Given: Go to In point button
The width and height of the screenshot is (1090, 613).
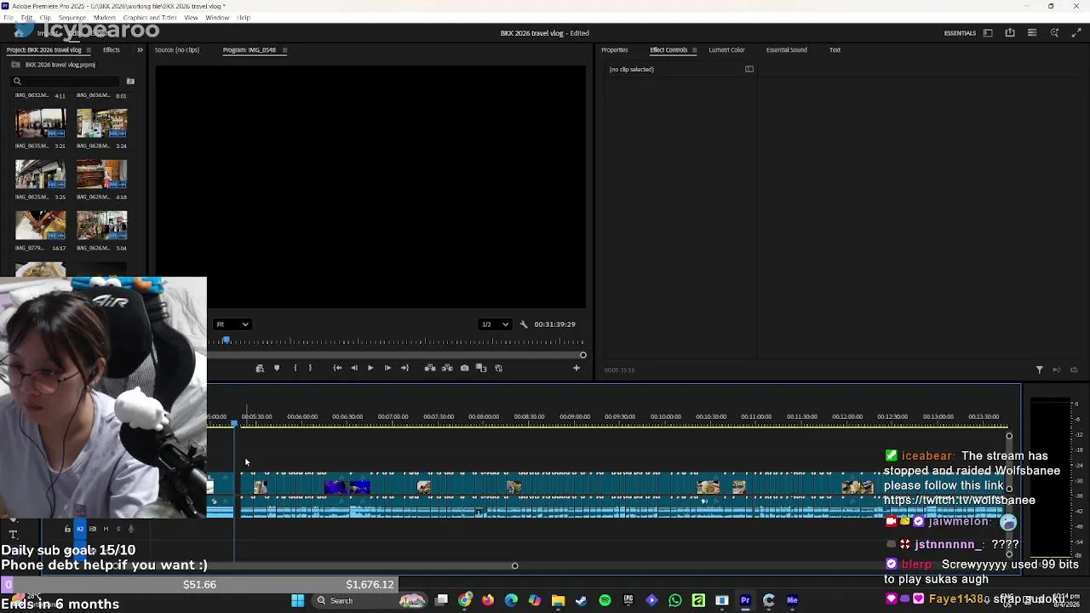Looking at the screenshot, I should click(x=337, y=368).
